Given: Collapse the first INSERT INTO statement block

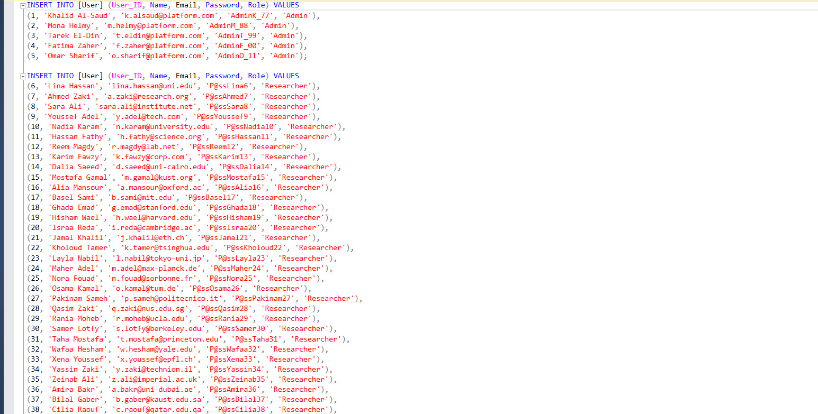Looking at the screenshot, I should [x=23, y=5].
